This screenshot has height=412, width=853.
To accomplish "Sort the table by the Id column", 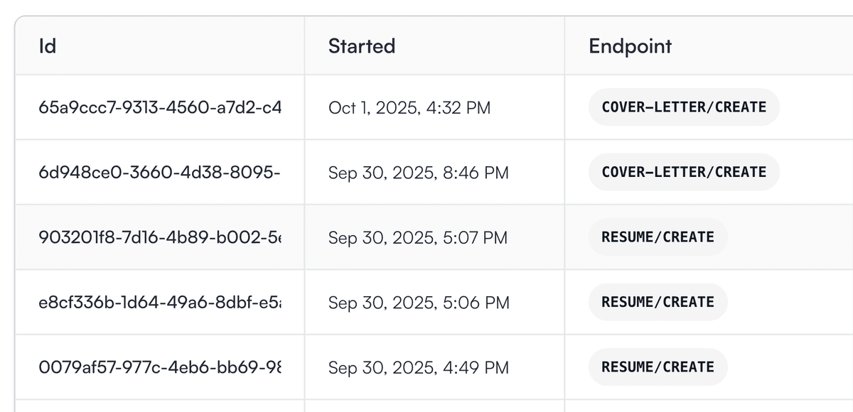I will (48, 46).
